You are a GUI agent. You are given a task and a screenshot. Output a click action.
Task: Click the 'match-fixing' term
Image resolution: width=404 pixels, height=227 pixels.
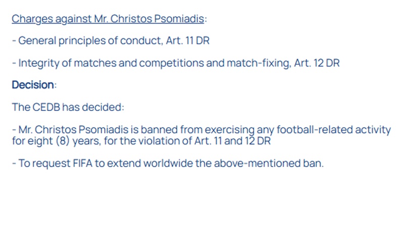259,64
